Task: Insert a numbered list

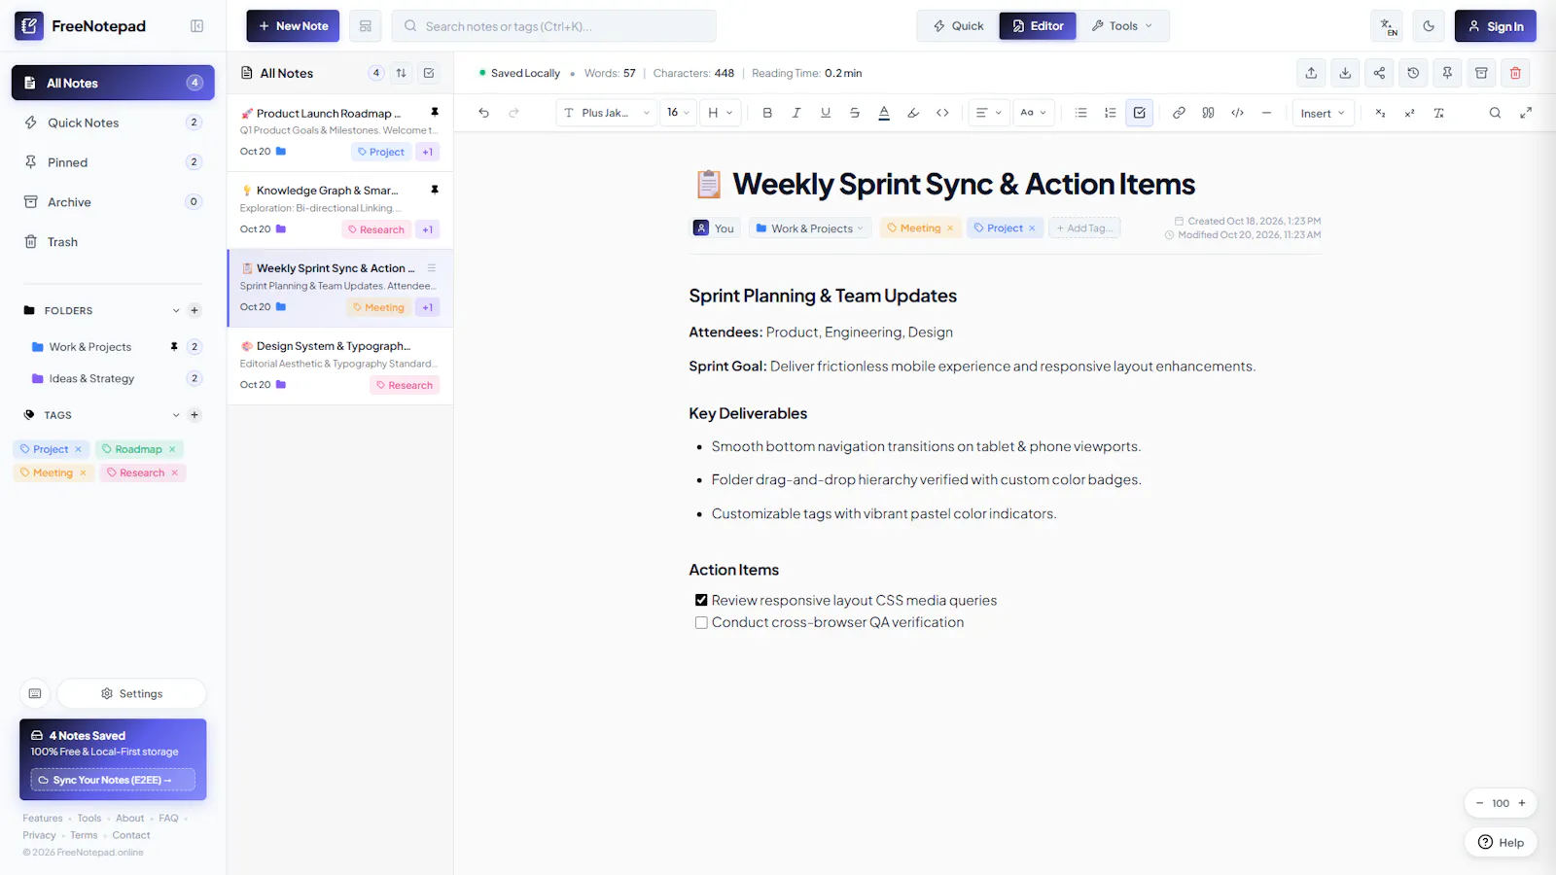Action: pyautogui.click(x=1110, y=113)
